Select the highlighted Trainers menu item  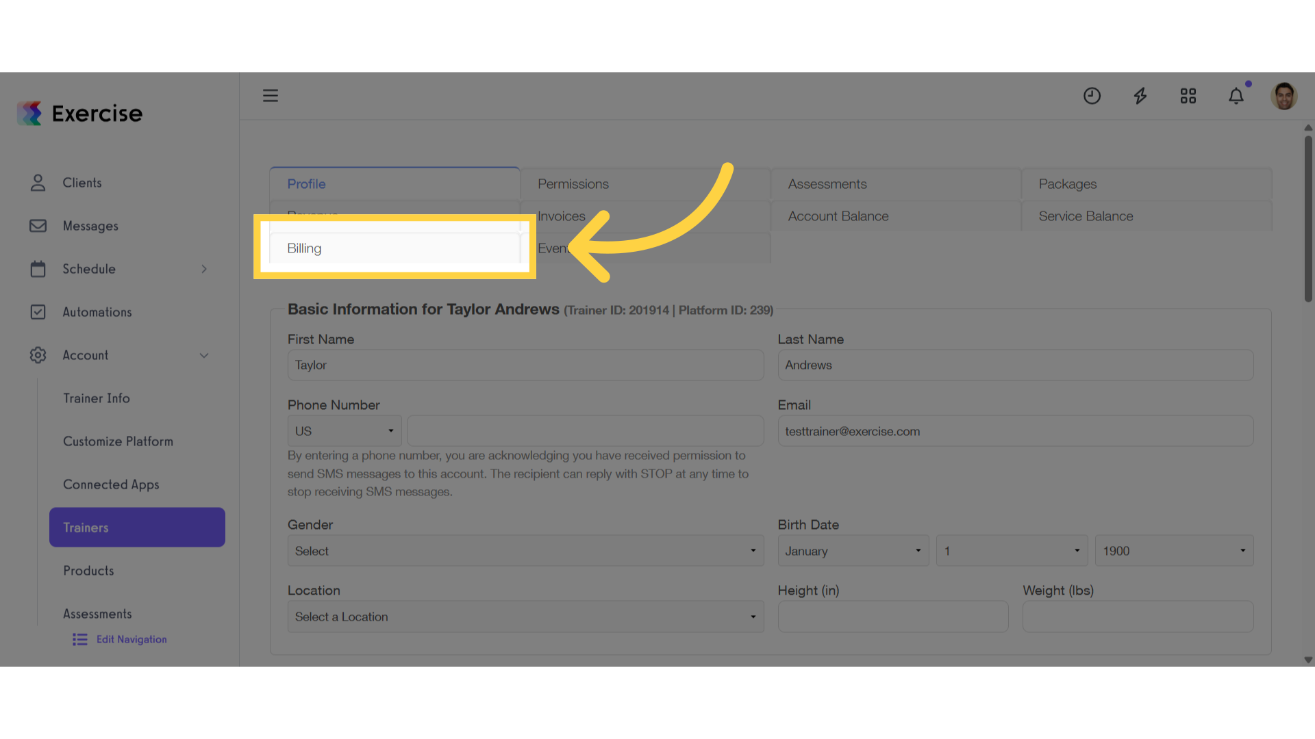(137, 527)
